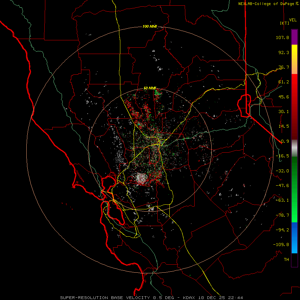
Task: Click the 50 NMI range ring label
Action: coord(150,88)
